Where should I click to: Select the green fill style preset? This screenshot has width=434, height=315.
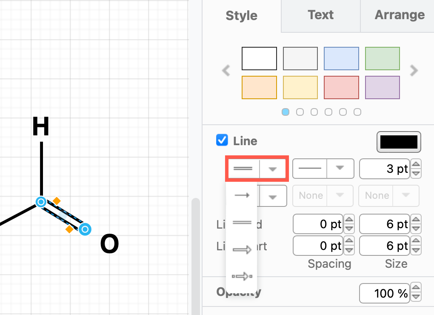(382, 58)
